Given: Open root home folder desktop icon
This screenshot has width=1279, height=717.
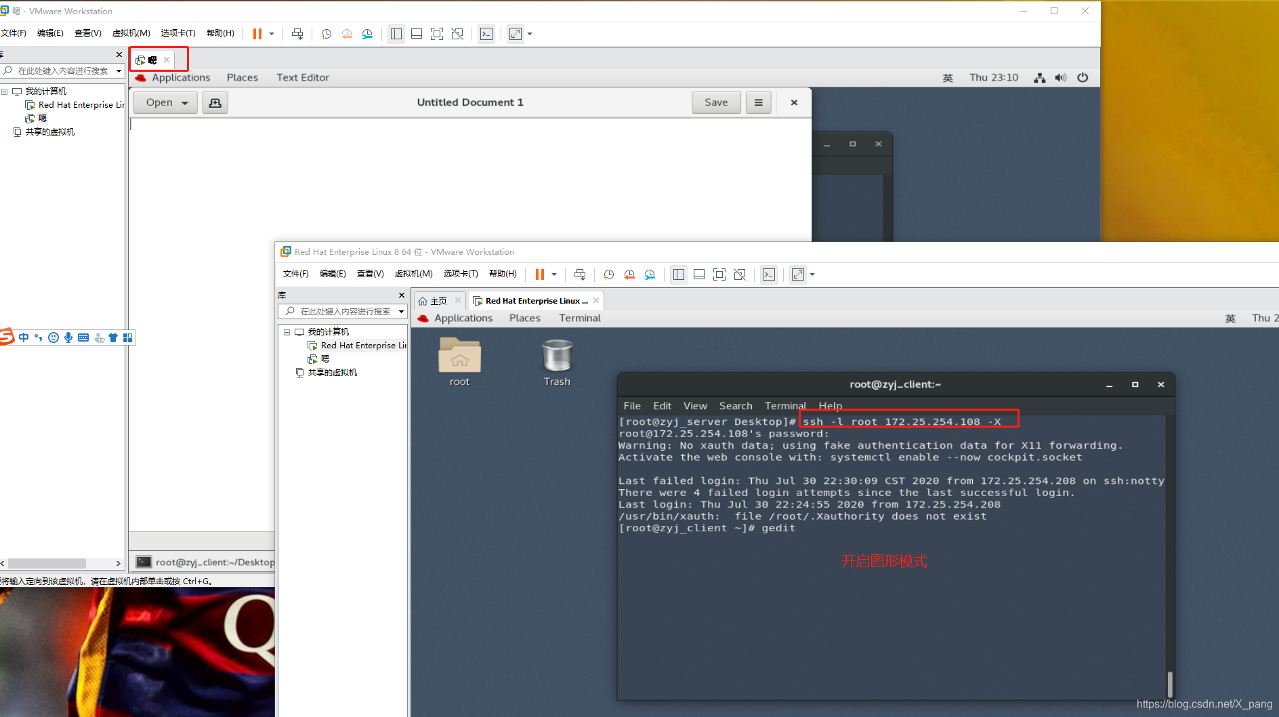Looking at the screenshot, I should point(459,362).
